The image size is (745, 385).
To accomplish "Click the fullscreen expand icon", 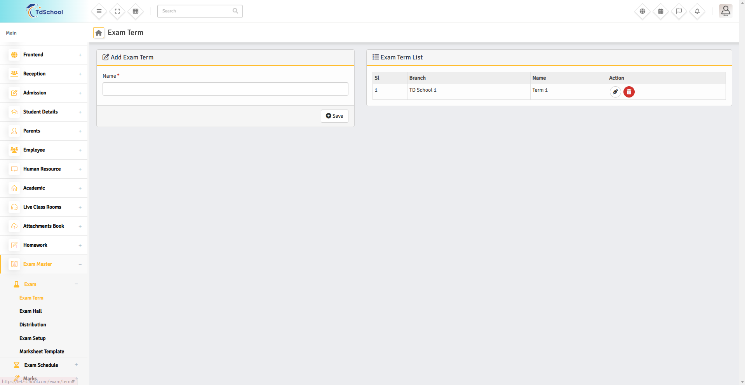I will pyautogui.click(x=117, y=11).
